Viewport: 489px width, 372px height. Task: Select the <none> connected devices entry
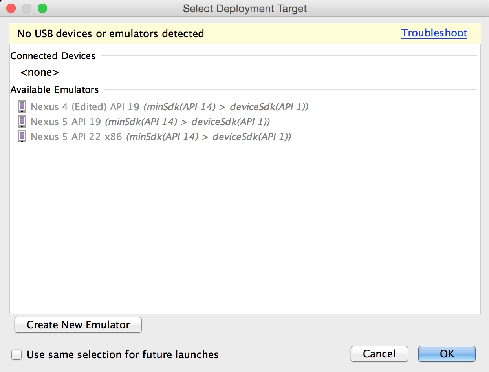coord(40,73)
